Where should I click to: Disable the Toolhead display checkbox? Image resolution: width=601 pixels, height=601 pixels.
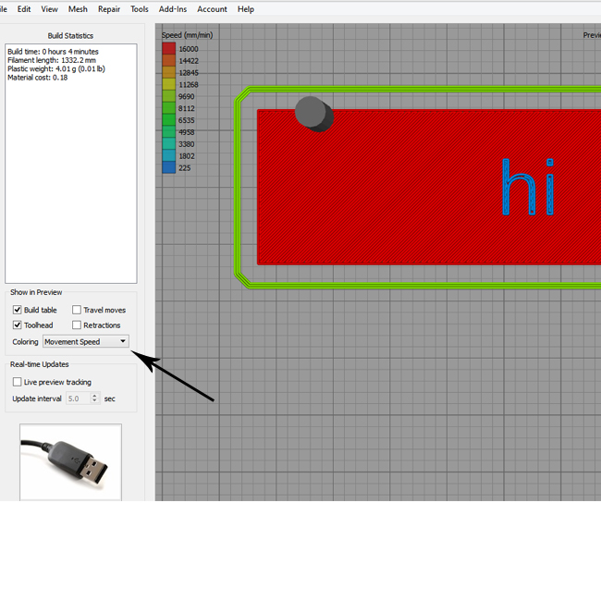pos(18,325)
